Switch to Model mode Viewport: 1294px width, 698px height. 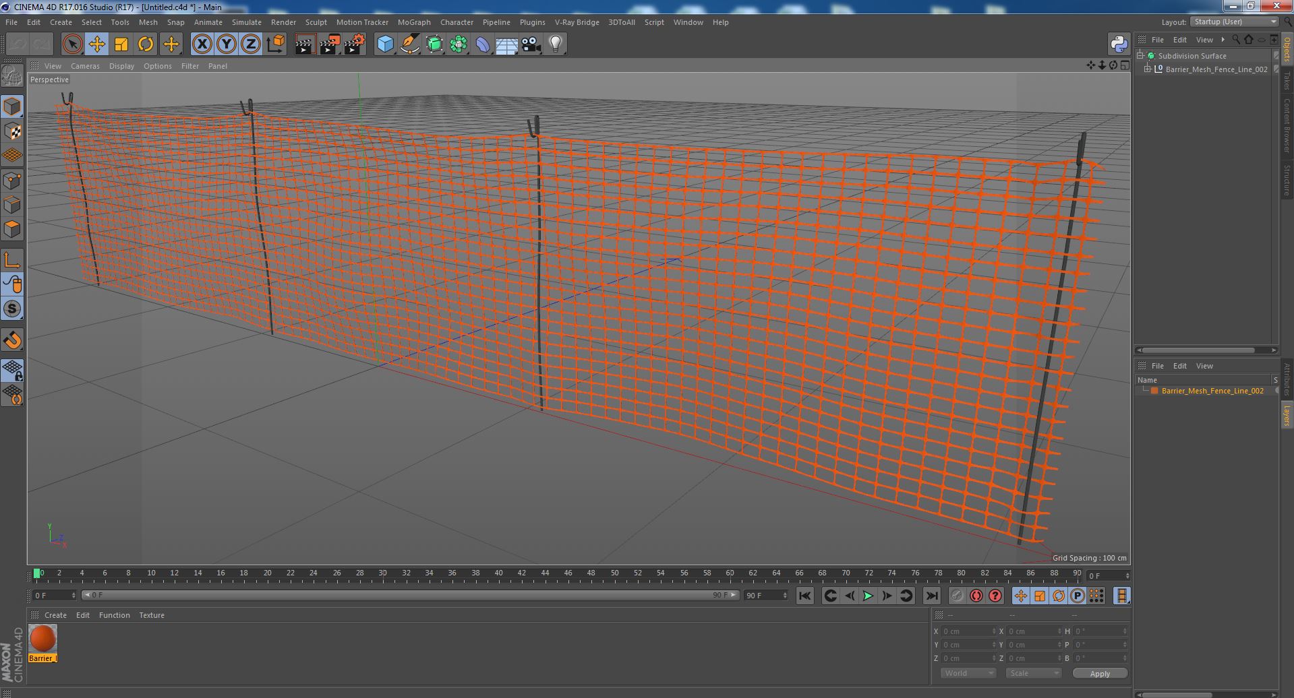click(x=12, y=106)
